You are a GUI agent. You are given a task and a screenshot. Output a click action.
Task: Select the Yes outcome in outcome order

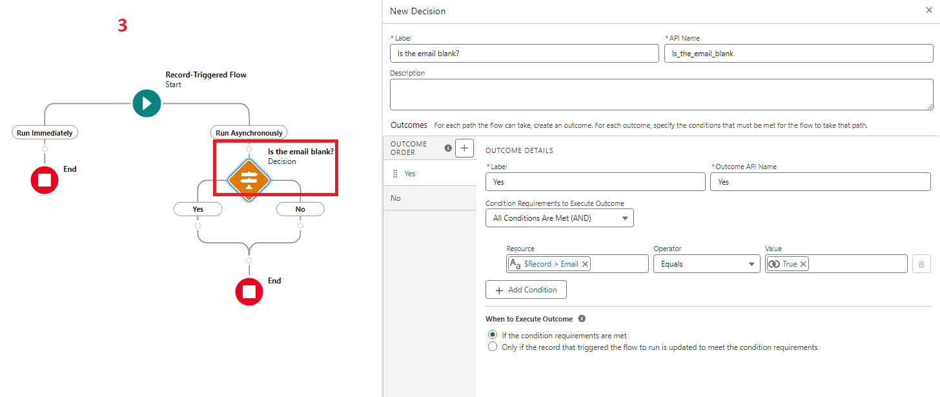coord(410,174)
